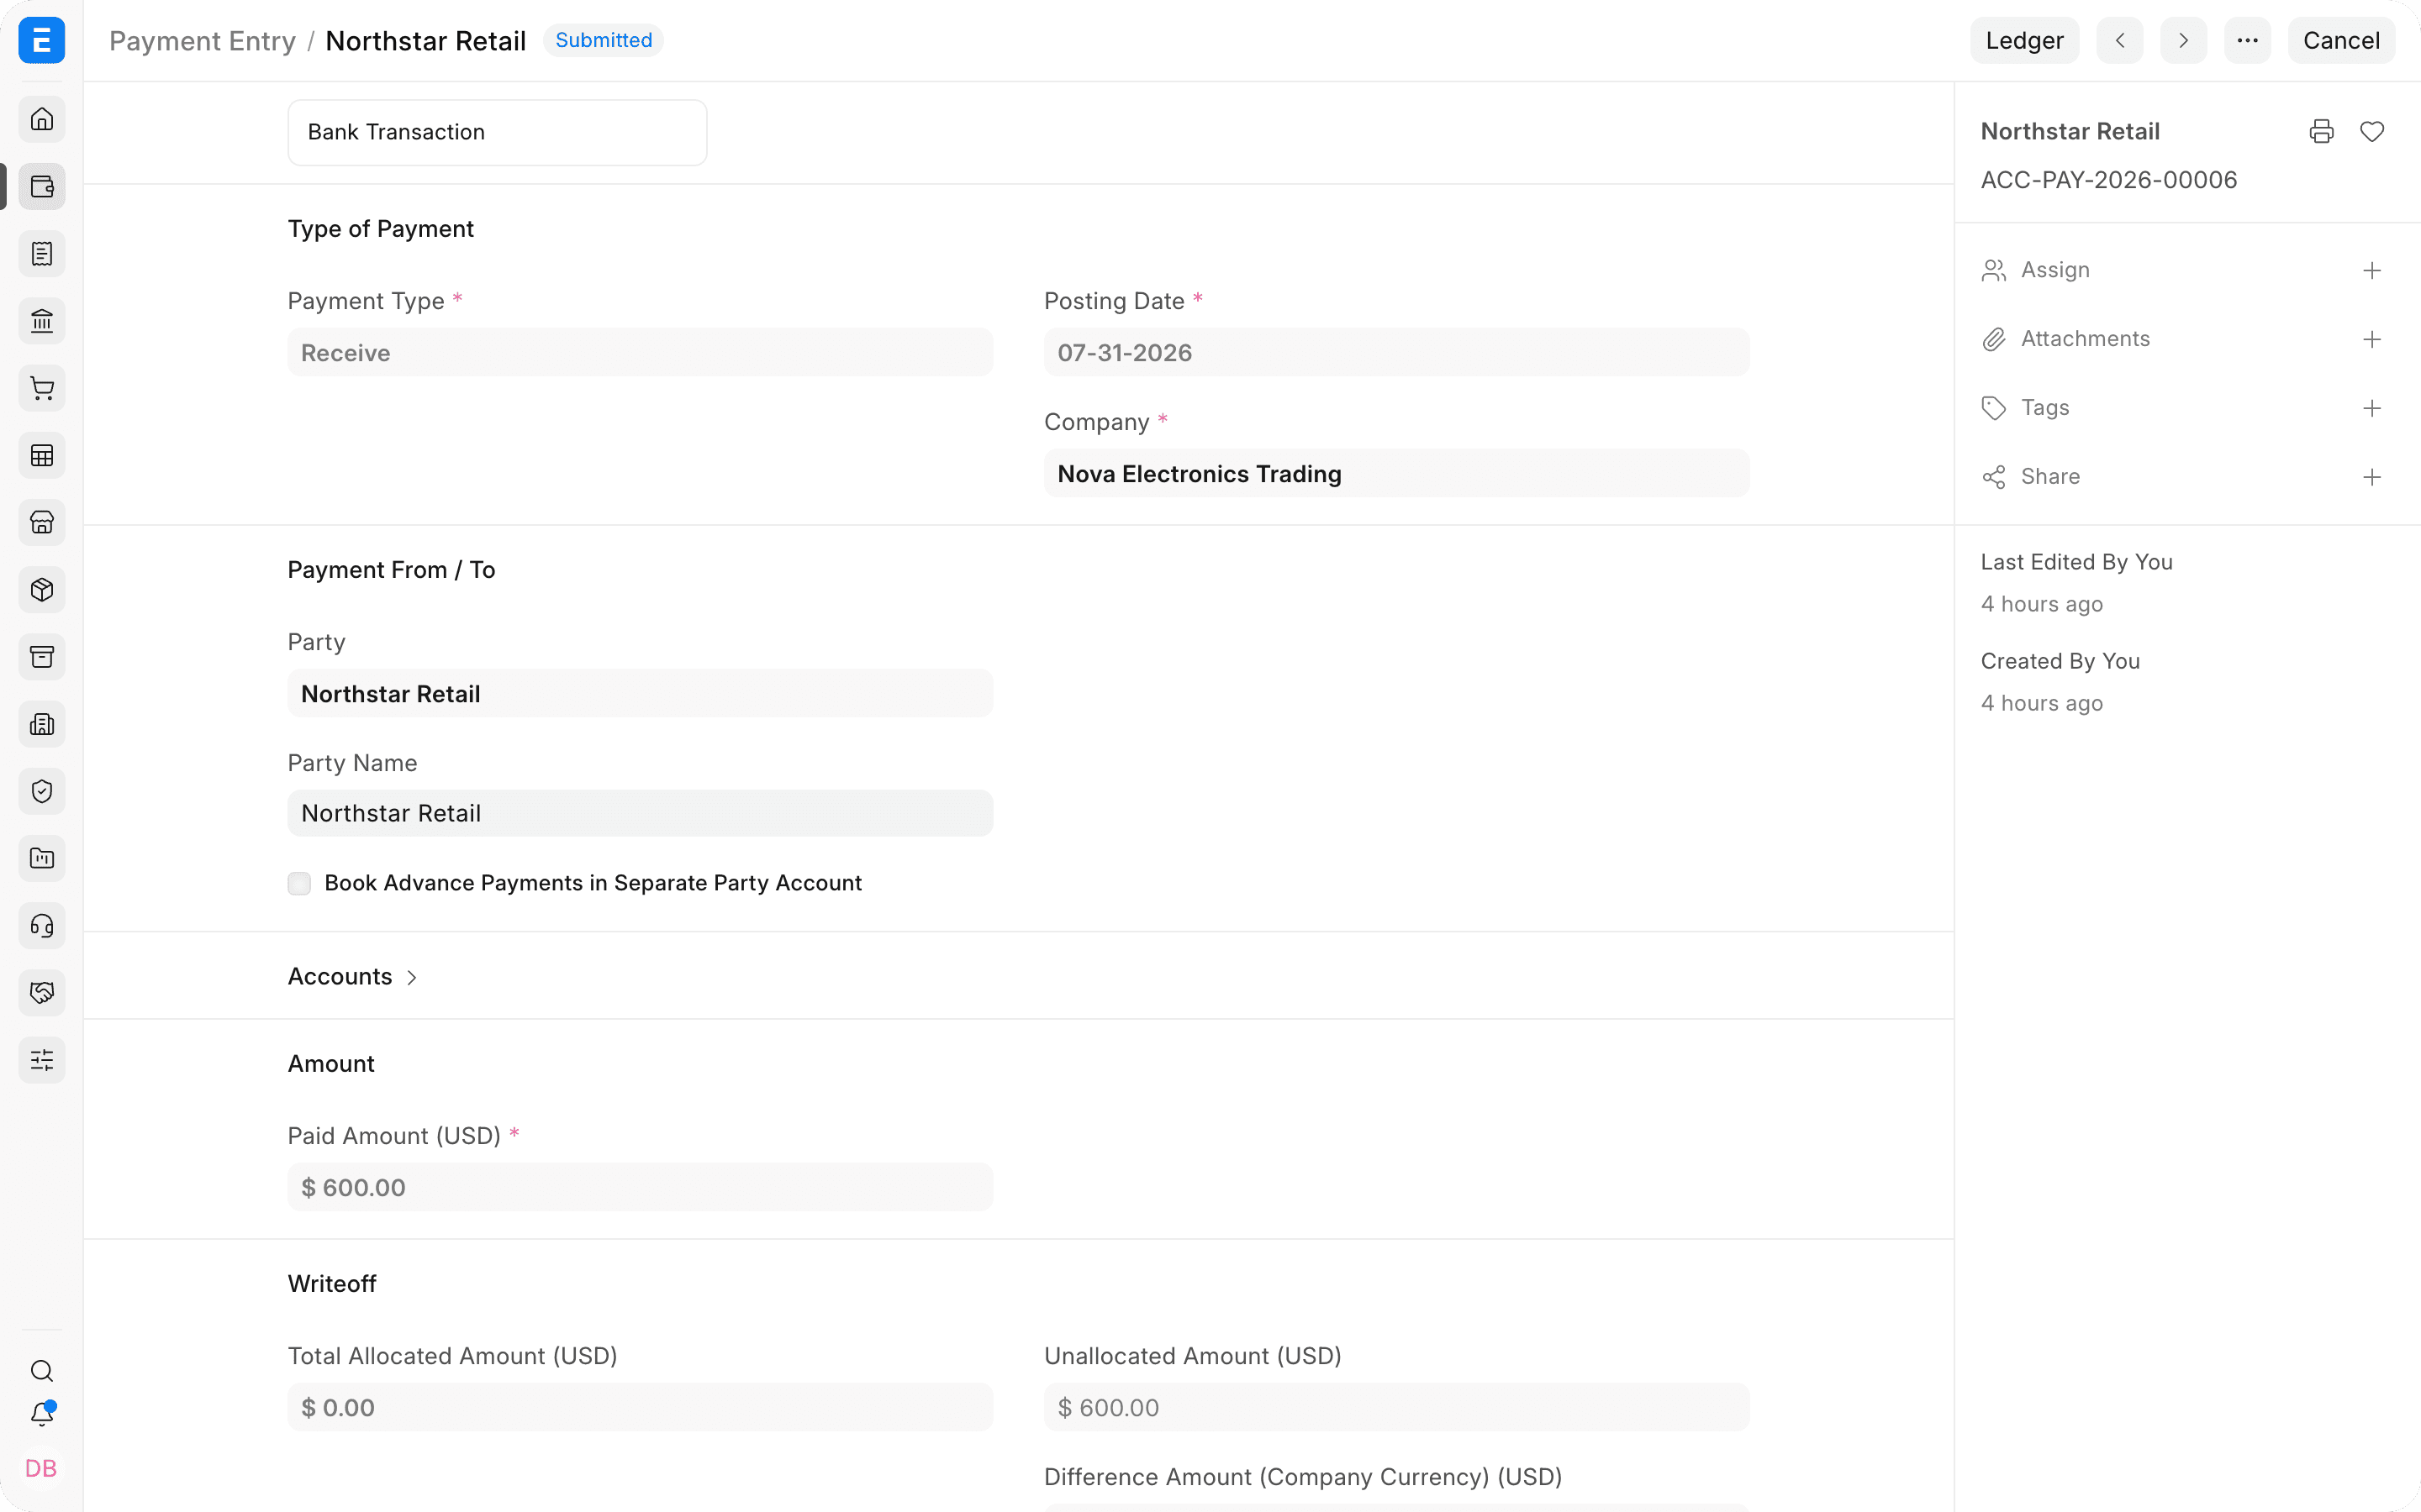Viewport: 2421px width, 1512px height.
Task: Share the document with the plus icon
Action: click(2372, 477)
